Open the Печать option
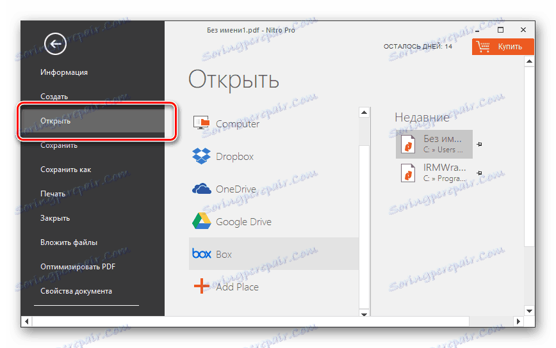Viewport: 556px width, 348px height. coord(53,194)
